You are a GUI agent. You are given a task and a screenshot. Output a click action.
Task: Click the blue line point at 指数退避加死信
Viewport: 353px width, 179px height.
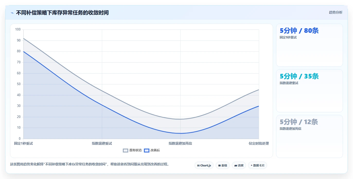180,133
